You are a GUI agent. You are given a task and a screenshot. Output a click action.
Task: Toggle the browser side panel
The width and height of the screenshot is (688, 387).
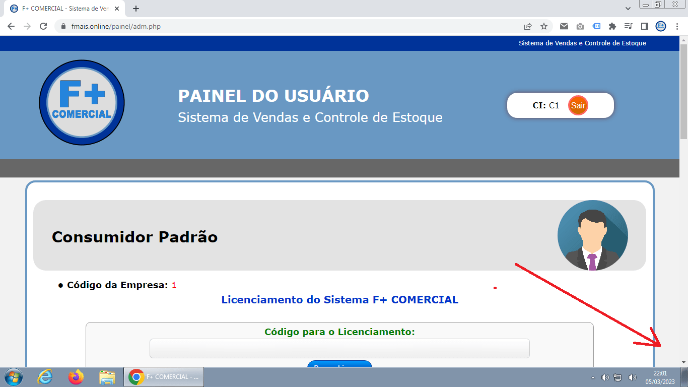point(644,26)
